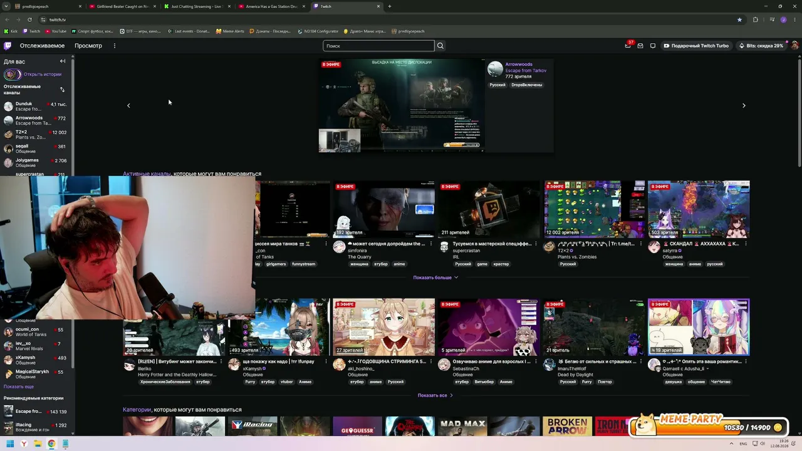Image resolution: width=802 pixels, height=451 pixels.
Task: Open Broken Arrow category thumbnail
Action: (x=567, y=426)
